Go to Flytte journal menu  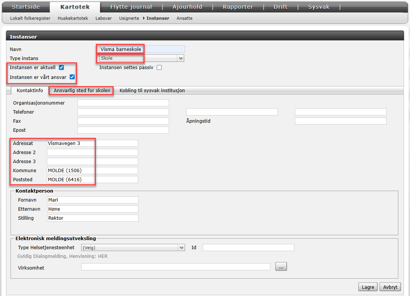coord(131,7)
